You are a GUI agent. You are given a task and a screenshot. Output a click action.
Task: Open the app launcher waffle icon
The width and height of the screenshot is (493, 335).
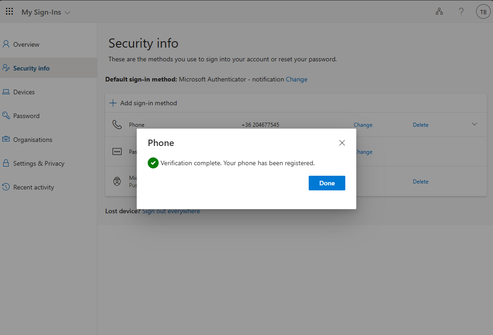pyautogui.click(x=9, y=12)
